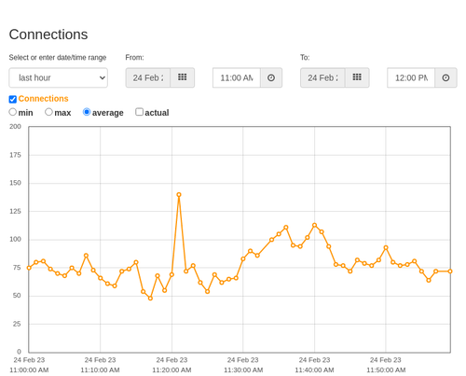Click the '11:20:00 AM' x-axis label
The image size is (466, 376).
[x=171, y=370]
